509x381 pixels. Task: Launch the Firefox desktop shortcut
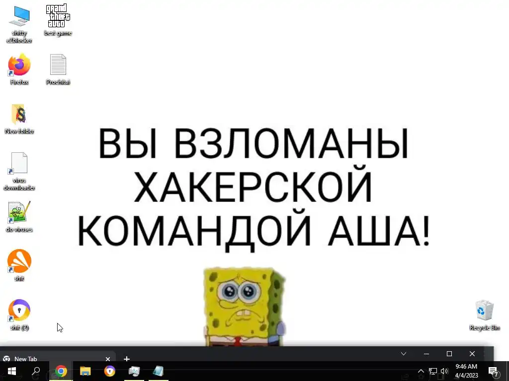[x=19, y=69]
